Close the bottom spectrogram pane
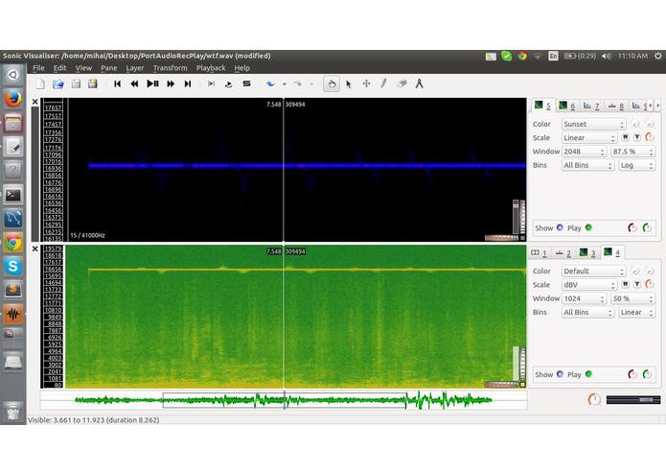The image size is (666, 474). point(35,249)
